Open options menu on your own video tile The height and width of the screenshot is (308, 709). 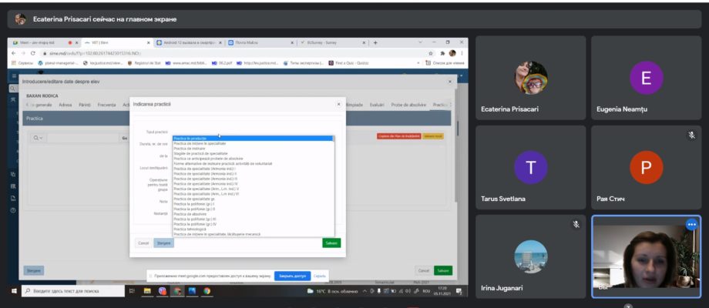pyautogui.click(x=691, y=224)
